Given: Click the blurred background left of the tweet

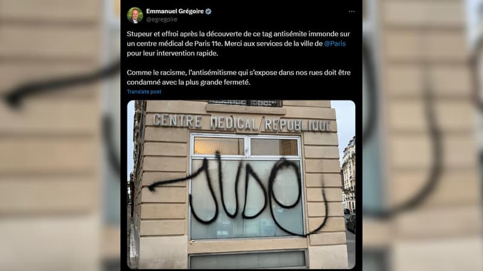Looking at the screenshot, I should click(60, 135).
